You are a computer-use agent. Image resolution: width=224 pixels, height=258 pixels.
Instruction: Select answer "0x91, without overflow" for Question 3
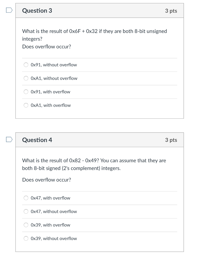[x=26, y=65]
